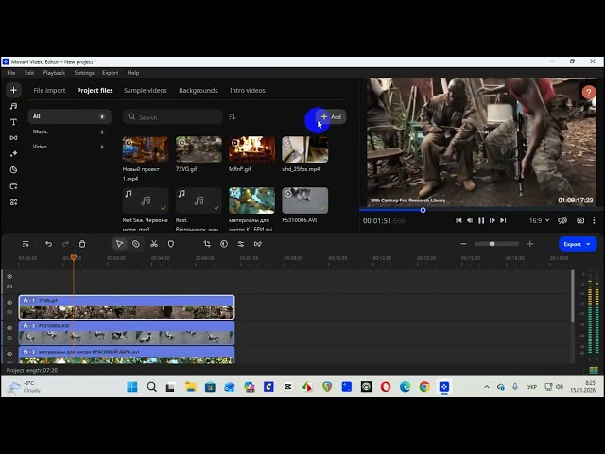Pause the preview playback
This screenshot has height=454, width=605.
point(481,220)
